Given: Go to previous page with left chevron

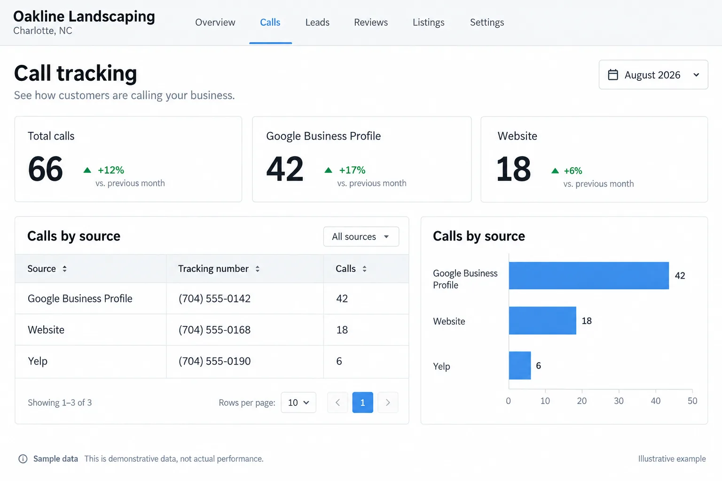Looking at the screenshot, I should (x=337, y=403).
